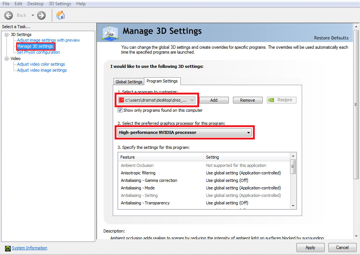Screen dimensions: 360x255
Task: Click the Back arrow icon
Action: [9, 15]
